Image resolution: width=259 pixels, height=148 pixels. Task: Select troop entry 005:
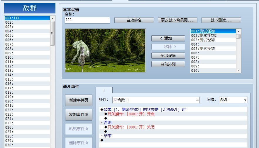[x=27, y=36]
